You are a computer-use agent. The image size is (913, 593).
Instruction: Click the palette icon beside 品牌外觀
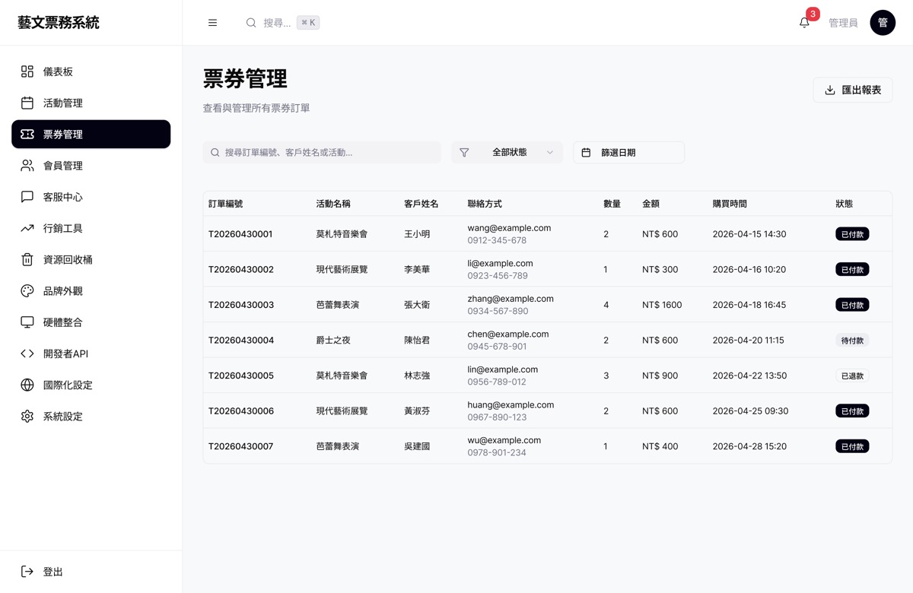coord(27,290)
